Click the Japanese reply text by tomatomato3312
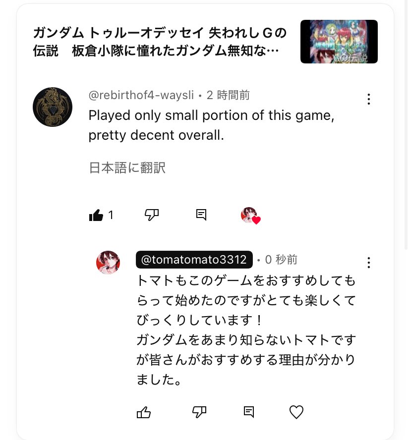Screen dimensions: 410x440 pyautogui.click(x=246, y=330)
